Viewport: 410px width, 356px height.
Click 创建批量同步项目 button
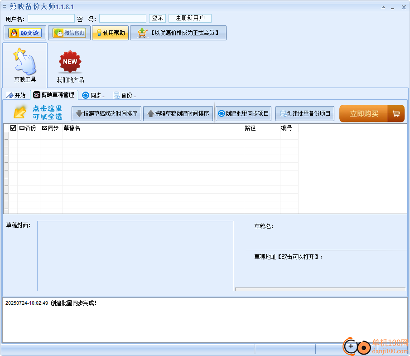click(x=243, y=114)
